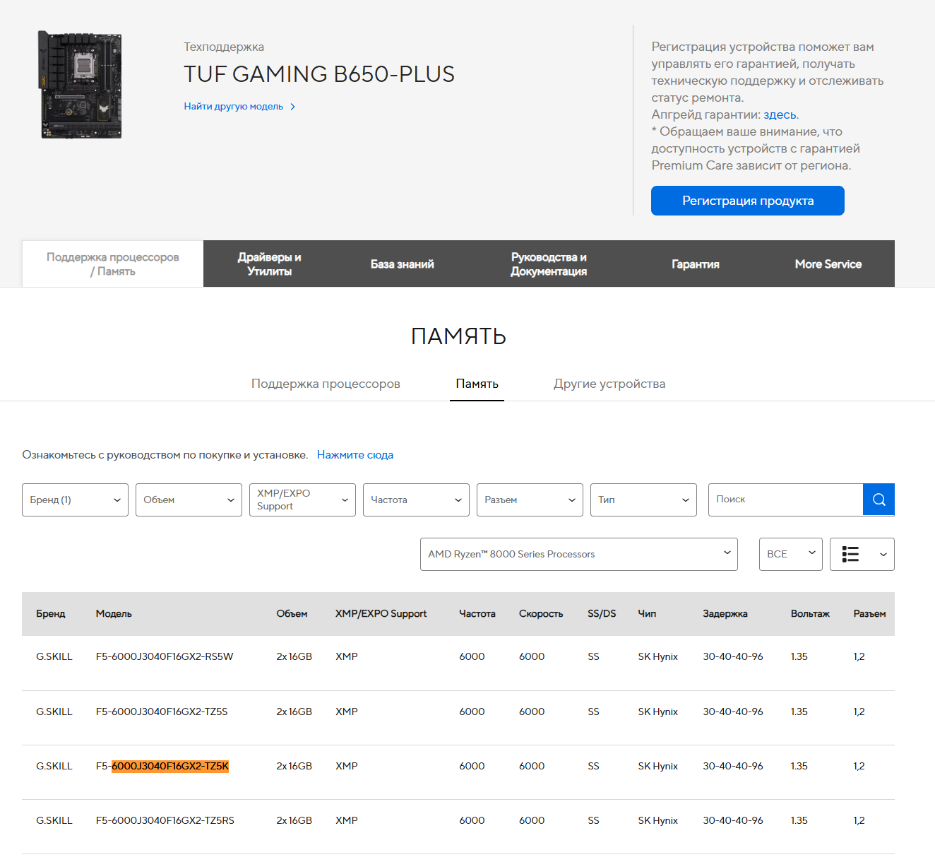Click 30-40-40-96 latency in TZ5RS row

point(732,820)
